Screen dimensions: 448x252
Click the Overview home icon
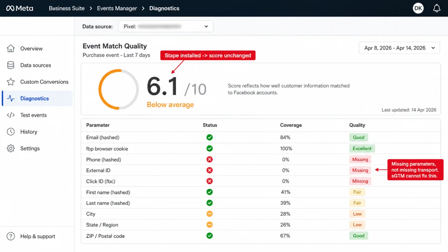[x=11, y=48]
